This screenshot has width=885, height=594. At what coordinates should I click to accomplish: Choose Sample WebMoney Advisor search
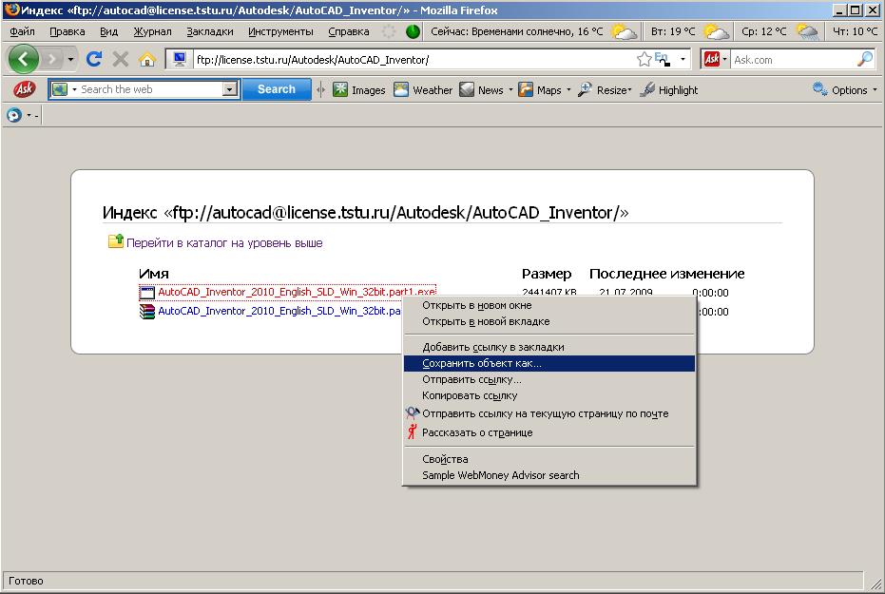click(x=548, y=475)
